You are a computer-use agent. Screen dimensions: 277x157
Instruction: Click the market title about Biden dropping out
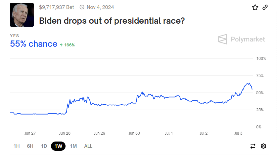coord(112,21)
